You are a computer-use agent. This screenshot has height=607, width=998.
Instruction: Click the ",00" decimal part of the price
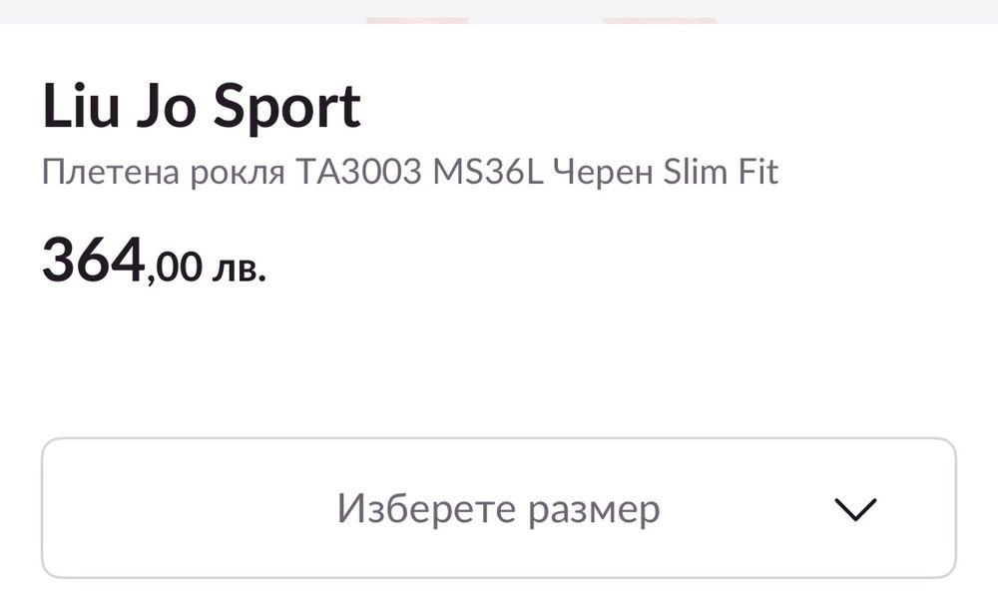[x=174, y=268]
